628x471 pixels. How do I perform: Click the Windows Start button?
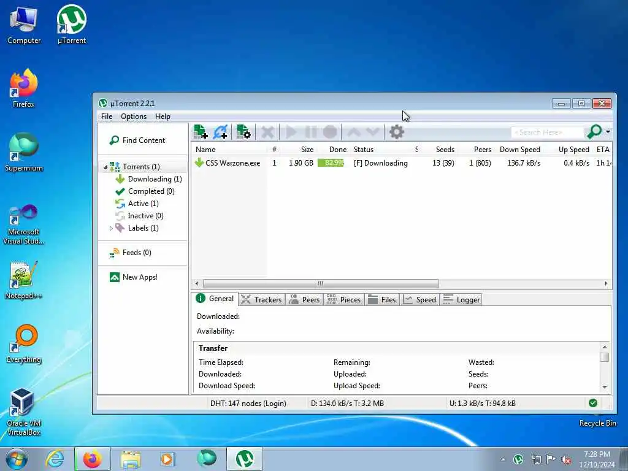17,459
